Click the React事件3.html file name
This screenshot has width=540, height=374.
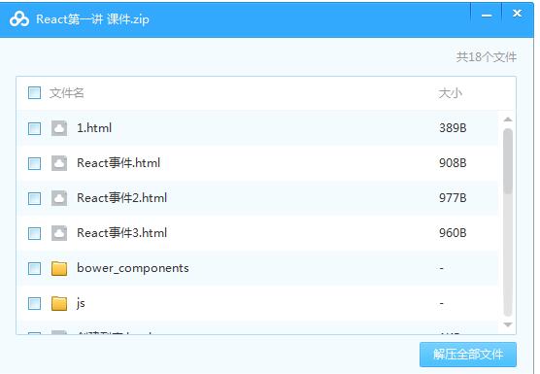(x=122, y=233)
